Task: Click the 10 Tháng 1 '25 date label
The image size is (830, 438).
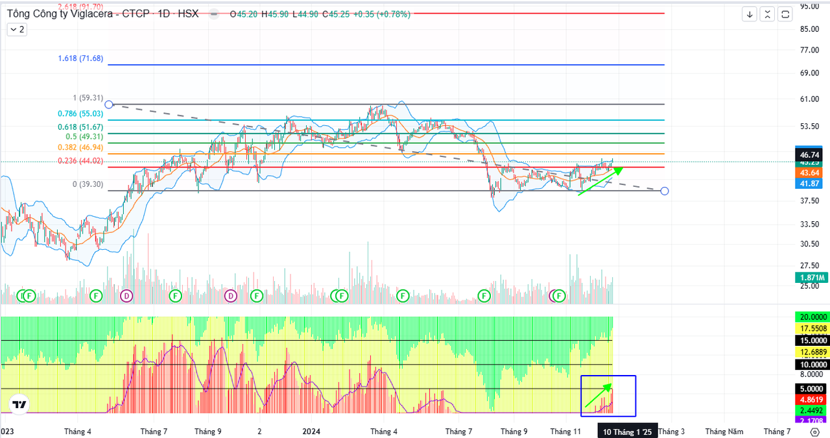Action: tap(628, 431)
